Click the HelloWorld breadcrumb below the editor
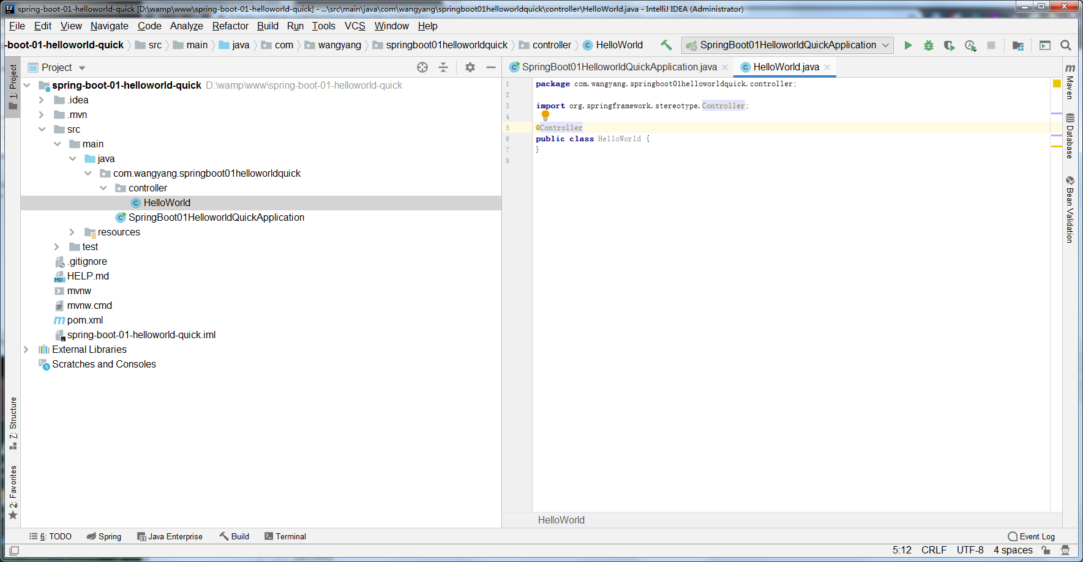The width and height of the screenshot is (1083, 562). coord(561,520)
